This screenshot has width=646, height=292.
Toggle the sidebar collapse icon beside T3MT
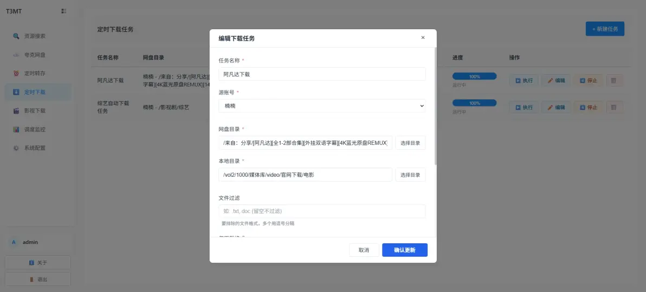click(x=64, y=11)
